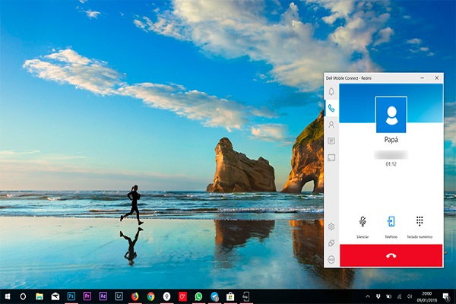Click the taskbar clock and date
Image resolution: width=456 pixels, height=304 pixels.
(427, 296)
